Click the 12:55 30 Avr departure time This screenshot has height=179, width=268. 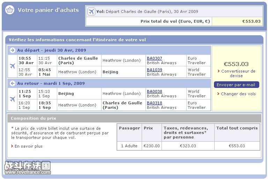[x=25, y=72]
